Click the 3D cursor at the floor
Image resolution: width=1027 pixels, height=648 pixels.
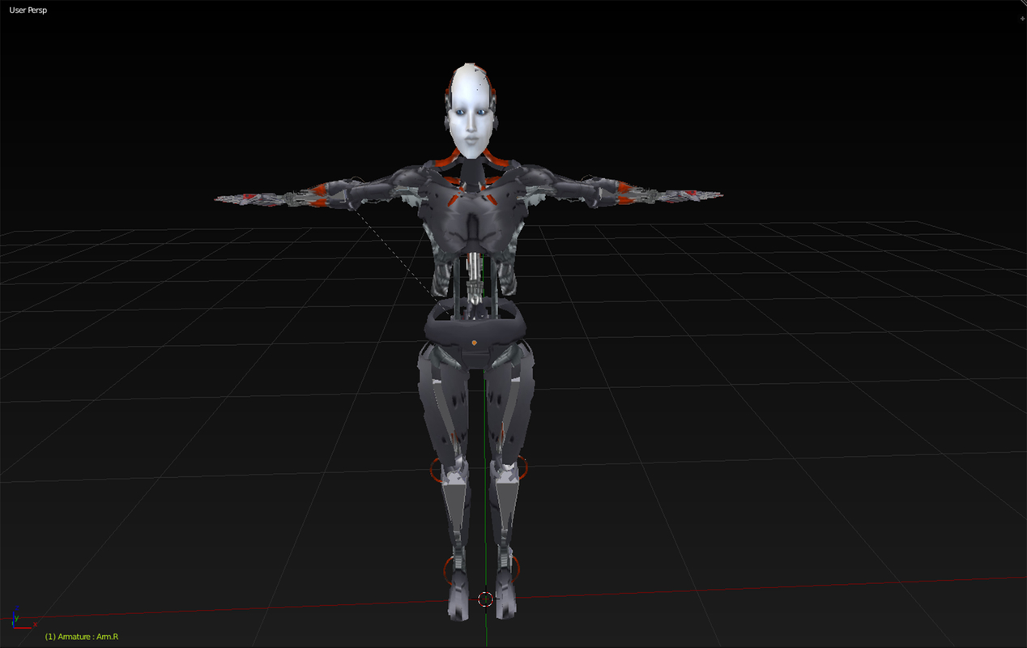485,599
